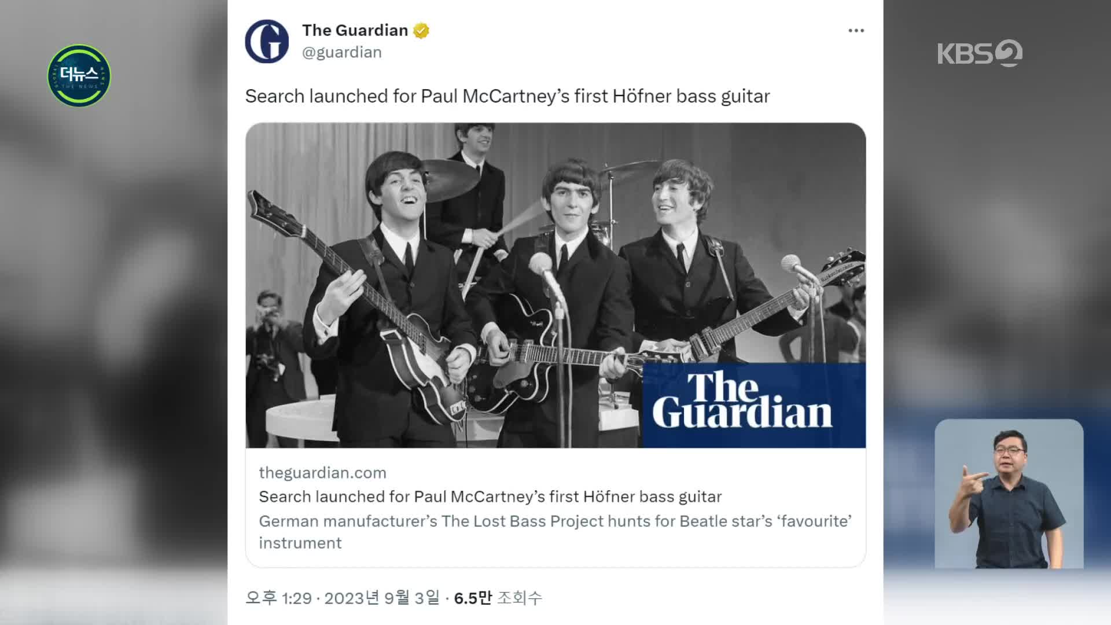Open theguardian.com domain link
This screenshot has width=1111, height=625.
pyautogui.click(x=322, y=473)
